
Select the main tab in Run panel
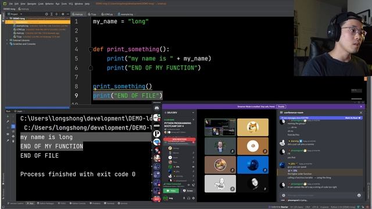point(18,111)
